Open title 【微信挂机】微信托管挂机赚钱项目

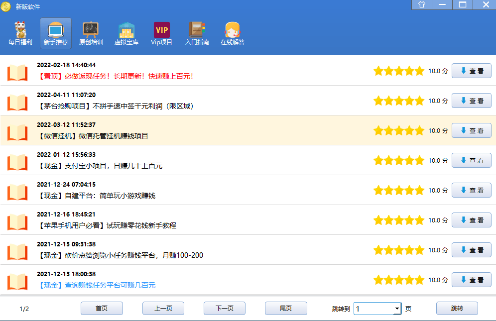(93, 136)
